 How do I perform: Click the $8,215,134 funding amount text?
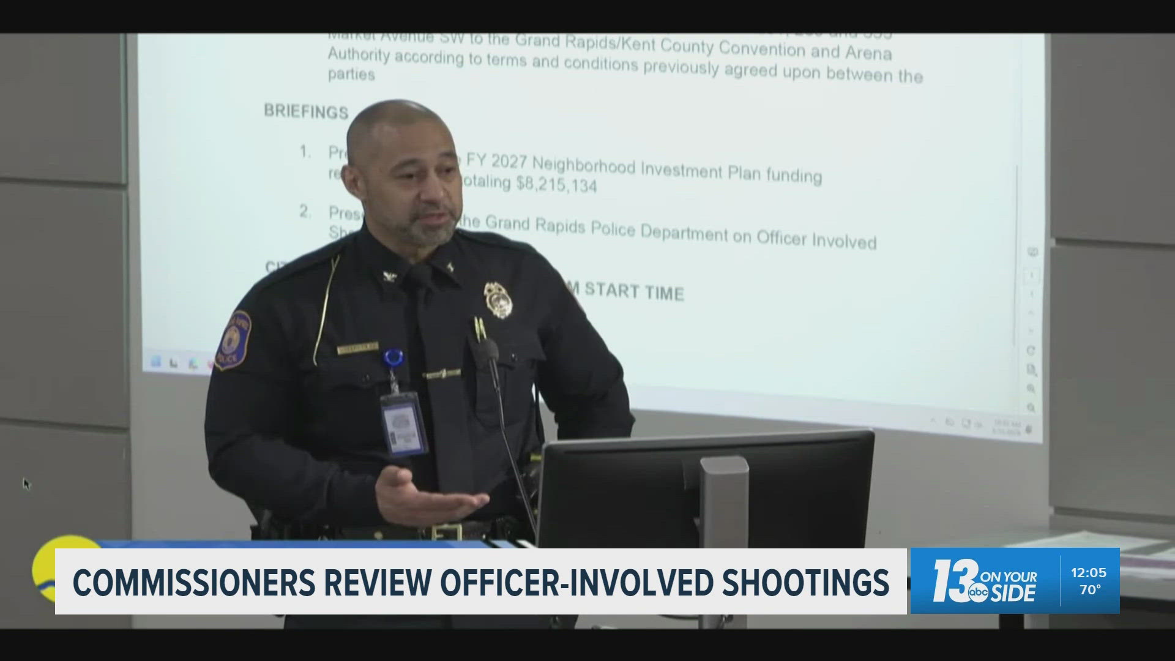coord(556,184)
